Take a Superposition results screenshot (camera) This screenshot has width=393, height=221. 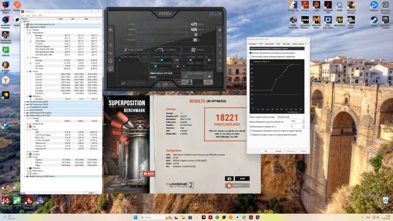(229, 178)
